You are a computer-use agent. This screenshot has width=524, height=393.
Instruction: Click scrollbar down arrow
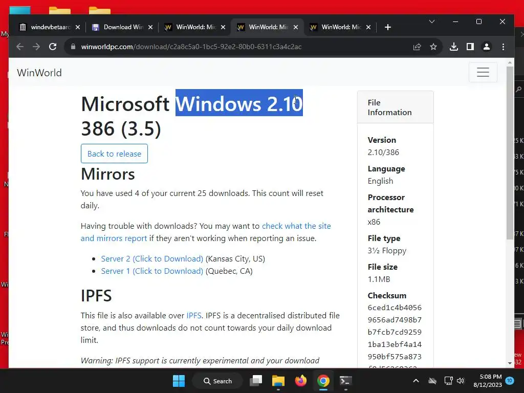click(x=510, y=363)
